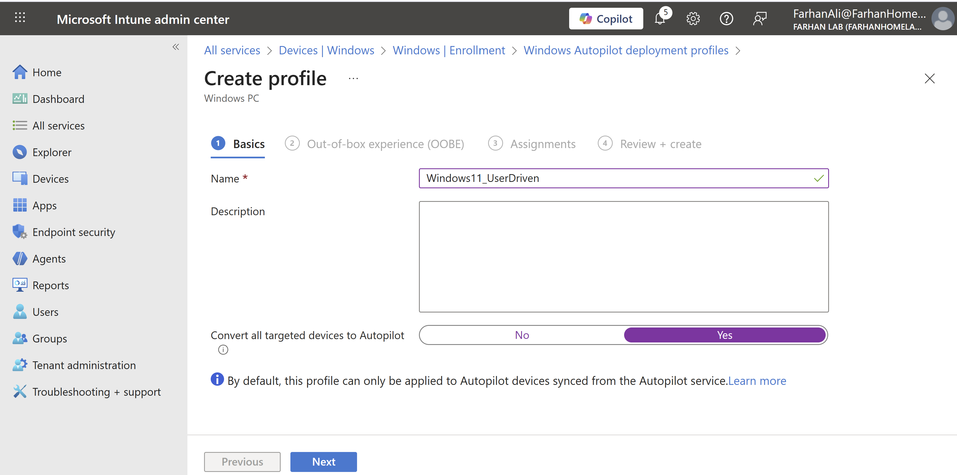Open the settings gear icon
The height and width of the screenshot is (475, 957).
point(693,19)
